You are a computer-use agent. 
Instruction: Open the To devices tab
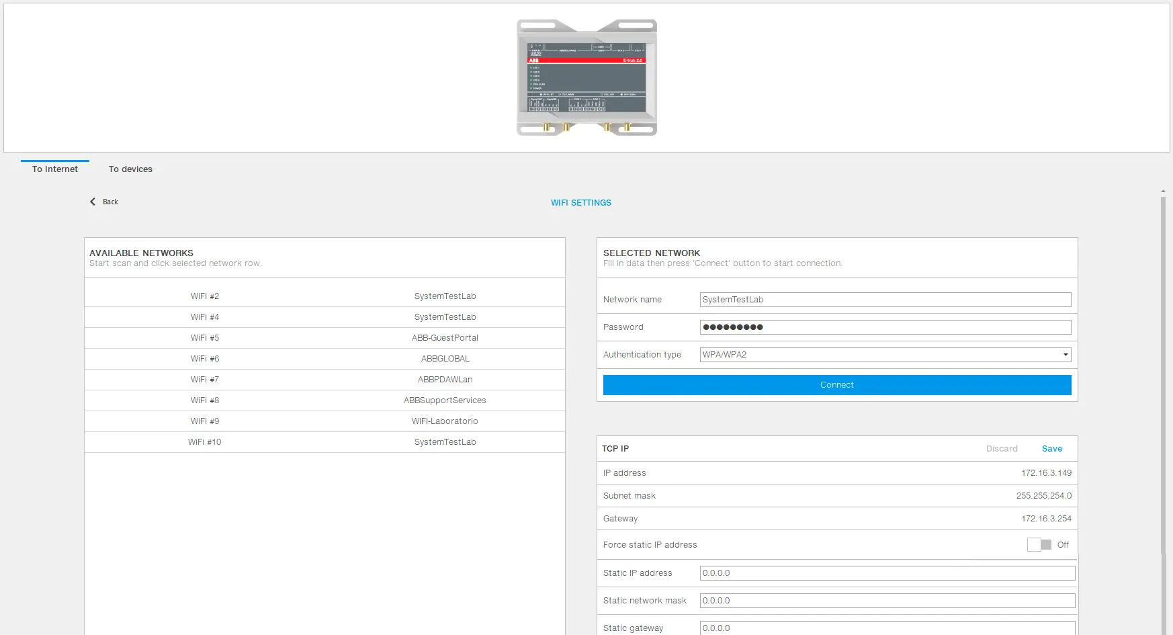coord(130,169)
